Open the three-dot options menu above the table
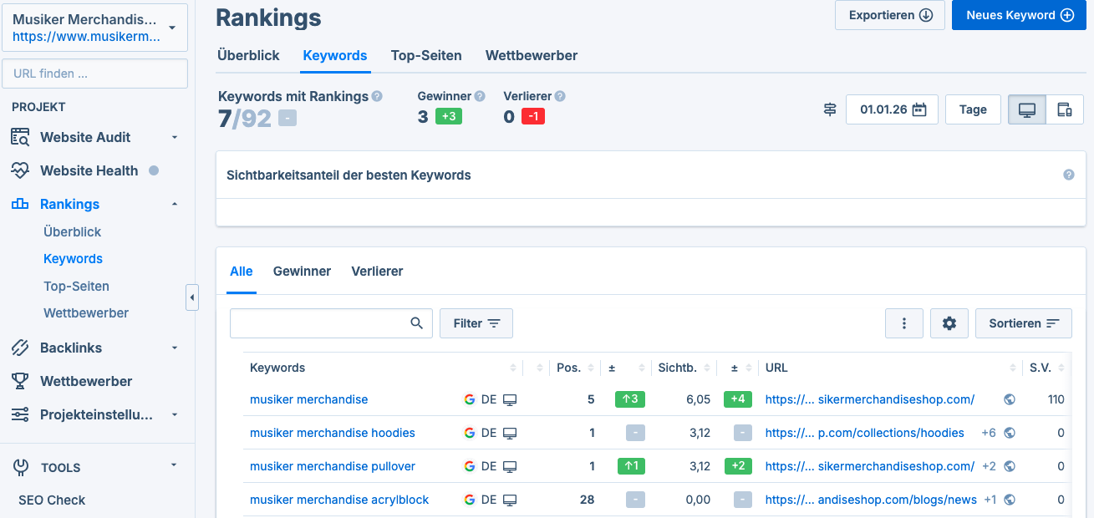This screenshot has width=1094, height=518. coord(904,323)
